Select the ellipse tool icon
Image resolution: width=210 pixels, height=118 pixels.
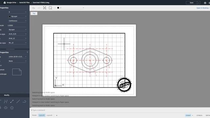coord(6,108)
